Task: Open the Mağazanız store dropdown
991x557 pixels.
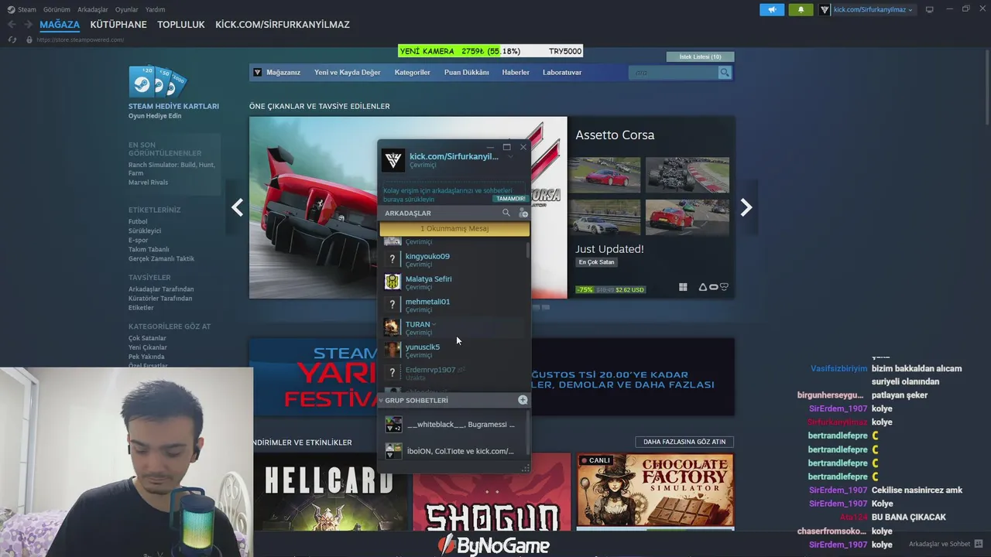Action: [x=283, y=72]
